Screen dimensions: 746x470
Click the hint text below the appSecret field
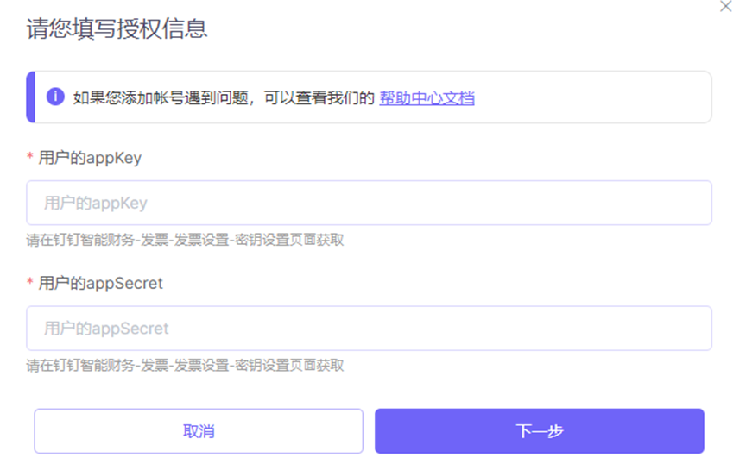point(185,366)
